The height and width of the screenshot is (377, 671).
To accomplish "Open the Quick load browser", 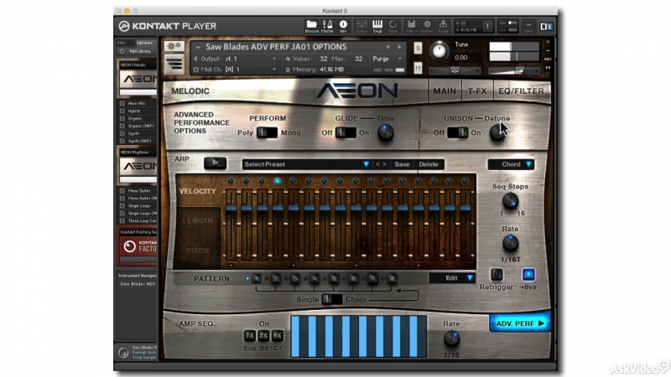I will click(x=393, y=26).
